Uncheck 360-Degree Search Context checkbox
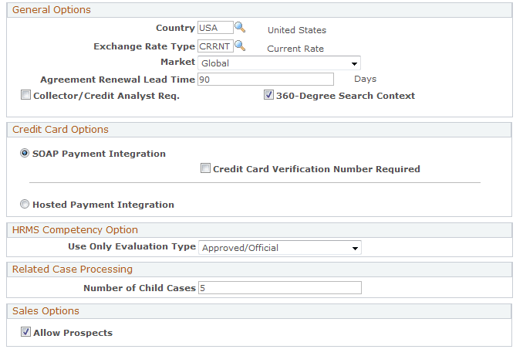Viewport: 523px width, 356px height. (268, 95)
